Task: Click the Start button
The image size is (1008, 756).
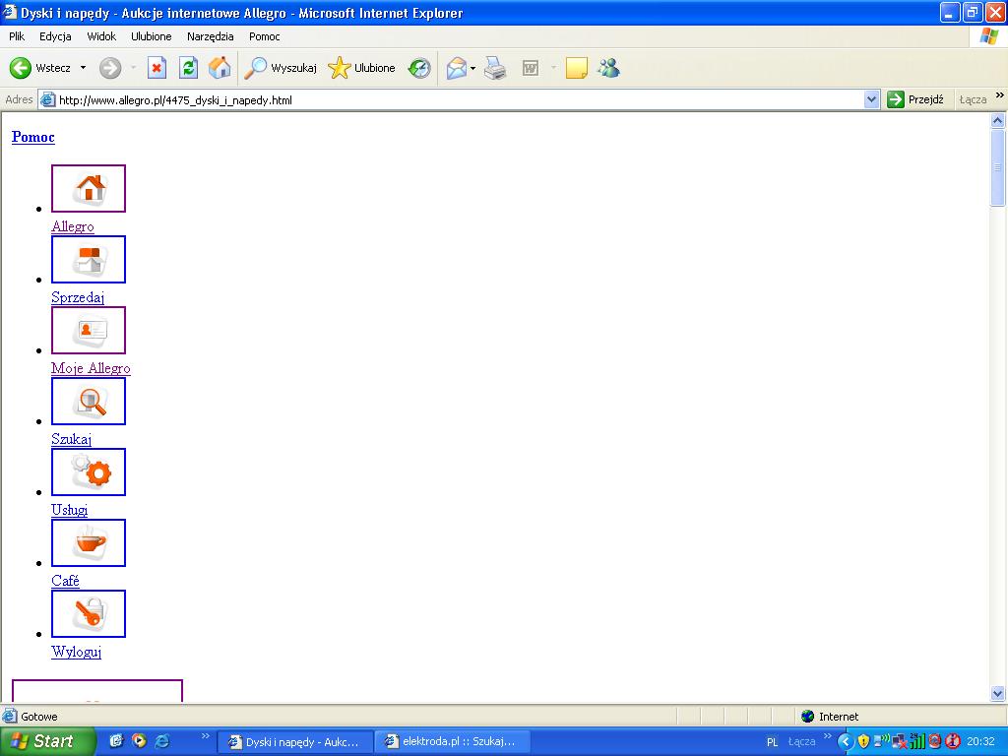Action: tap(47, 741)
